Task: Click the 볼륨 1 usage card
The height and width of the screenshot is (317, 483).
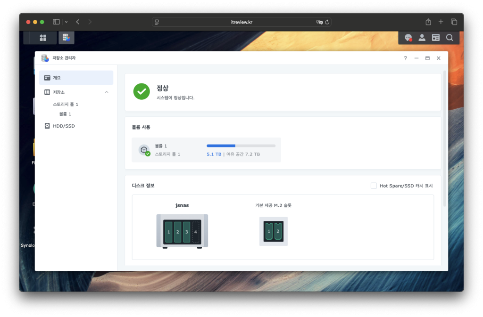Action: click(206, 150)
